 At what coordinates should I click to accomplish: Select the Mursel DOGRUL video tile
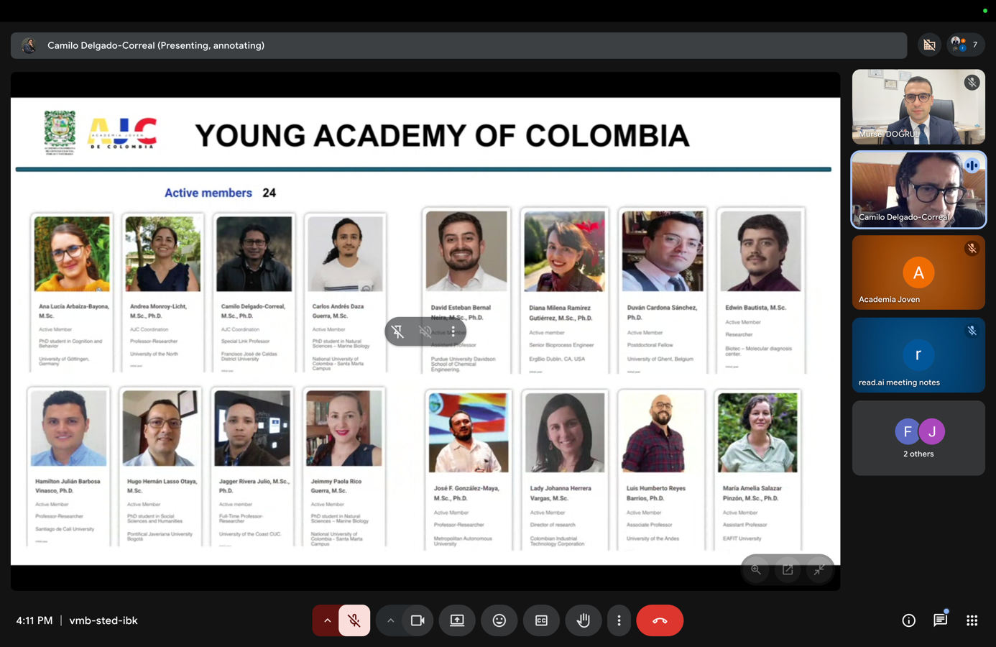tap(918, 106)
